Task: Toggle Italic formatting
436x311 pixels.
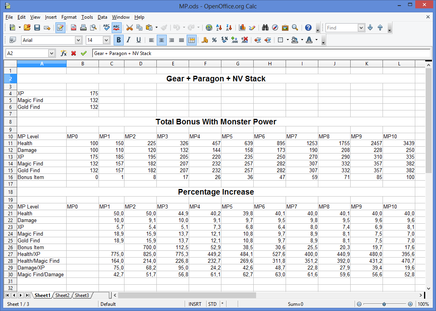Action: 128,40
